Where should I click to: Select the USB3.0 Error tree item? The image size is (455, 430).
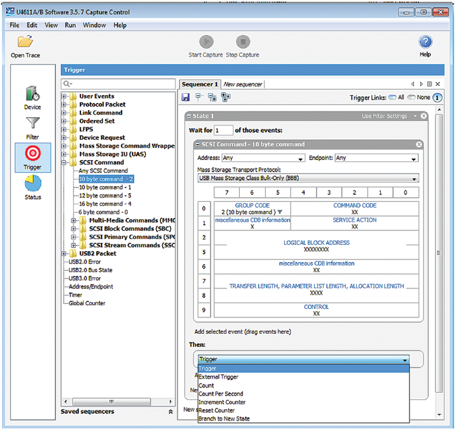[x=84, y=278]
